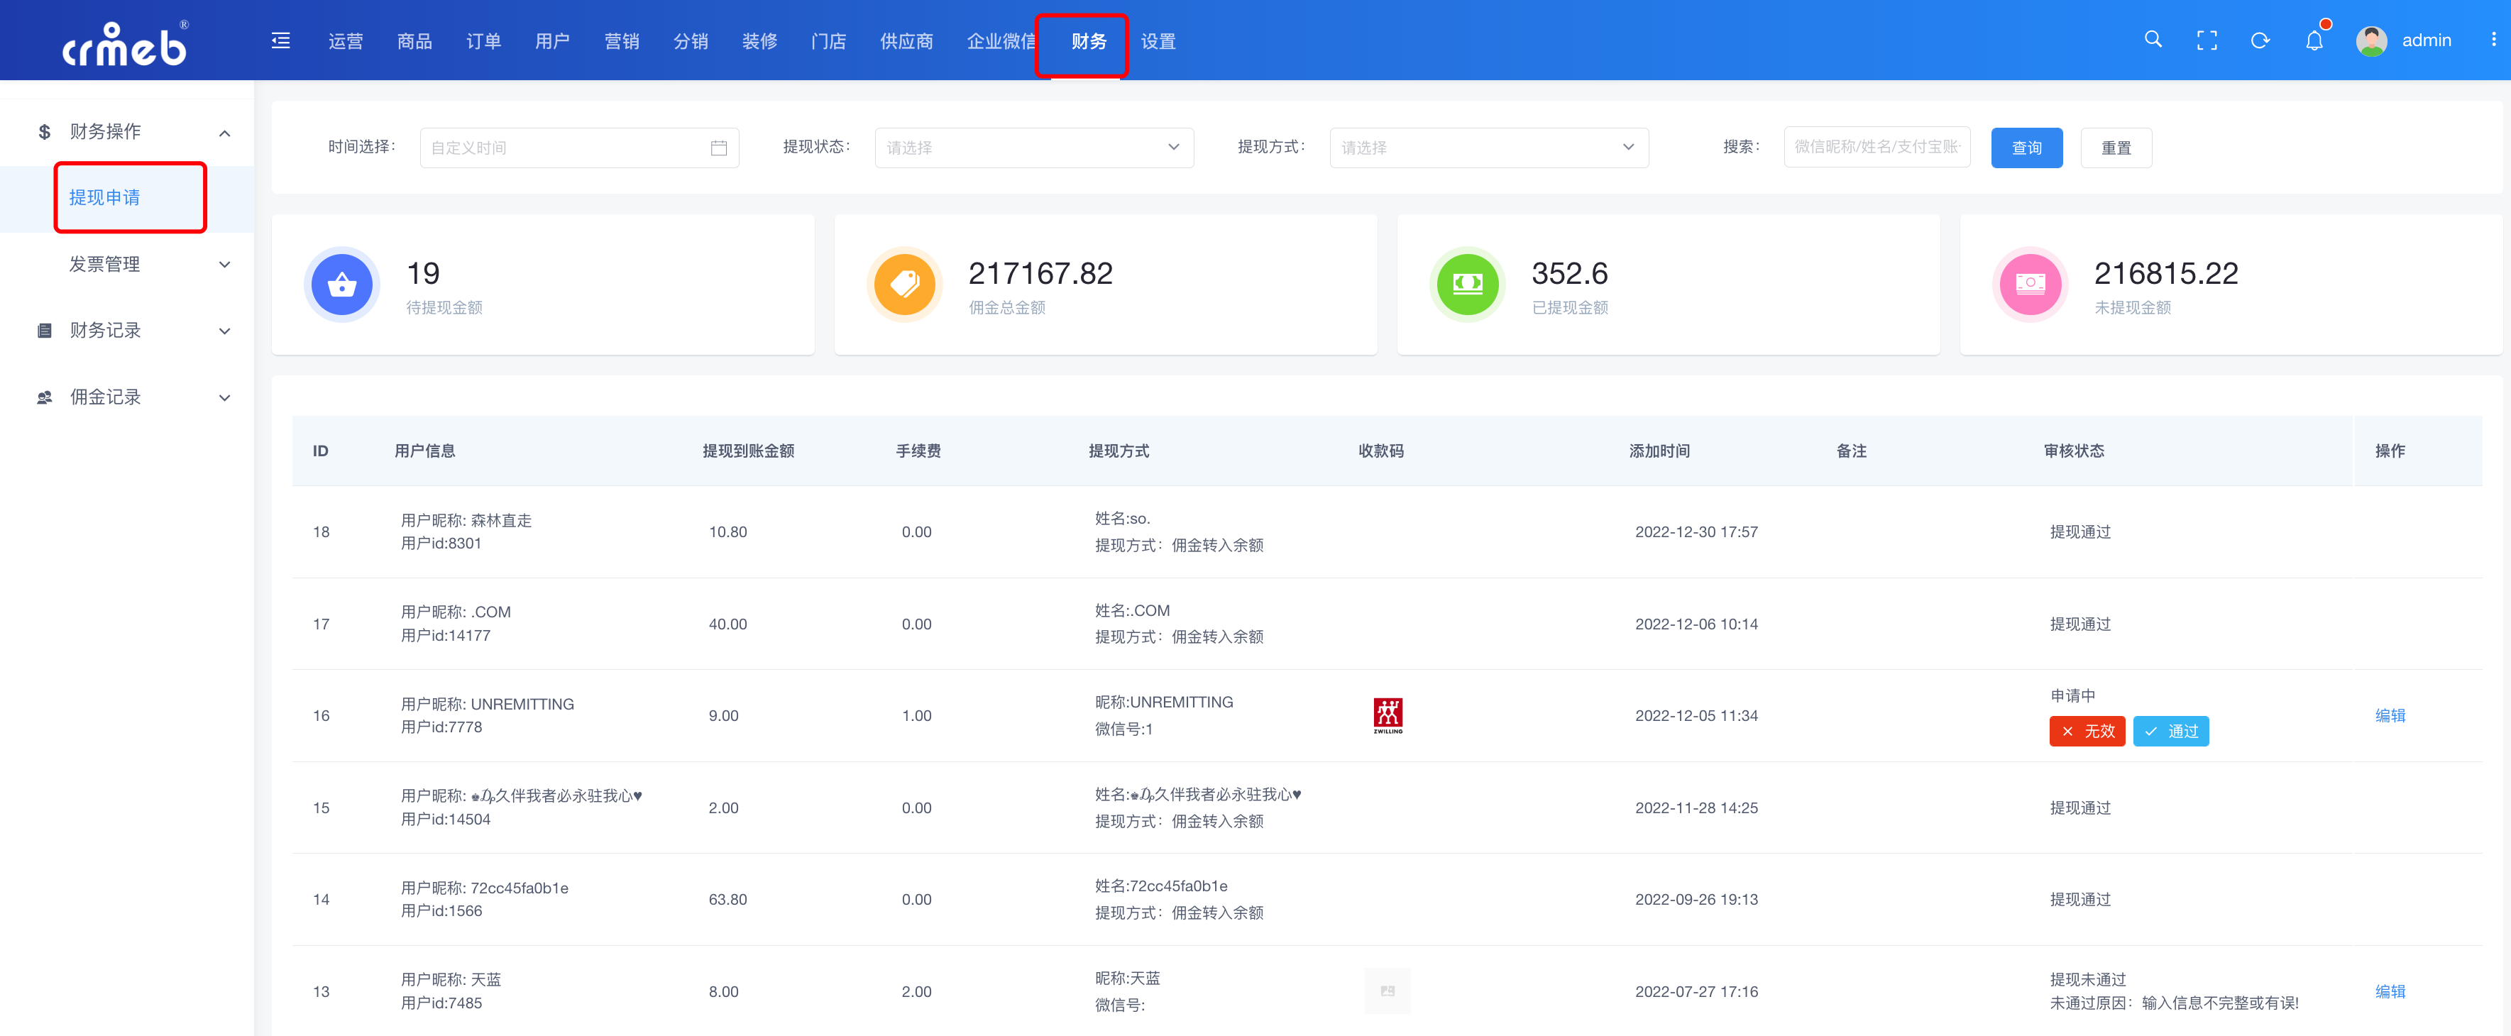Image resolution: width=2511 pixels, height=1036 pixels.
Task: Mark row 16 withdrawal as 无效
Action: click(x=2087, y=731)
